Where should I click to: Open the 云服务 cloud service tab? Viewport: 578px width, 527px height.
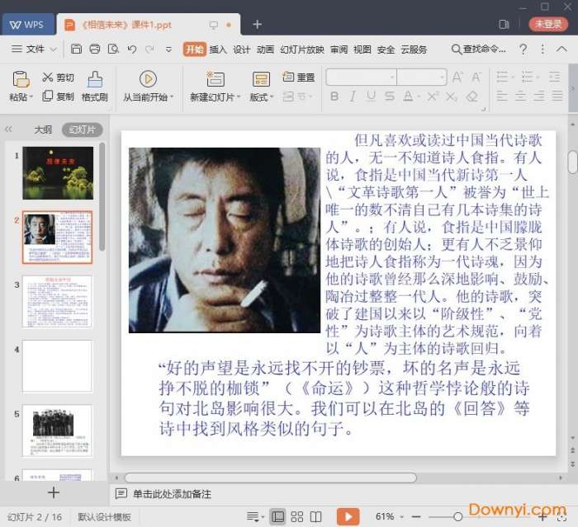pos(414,49)
